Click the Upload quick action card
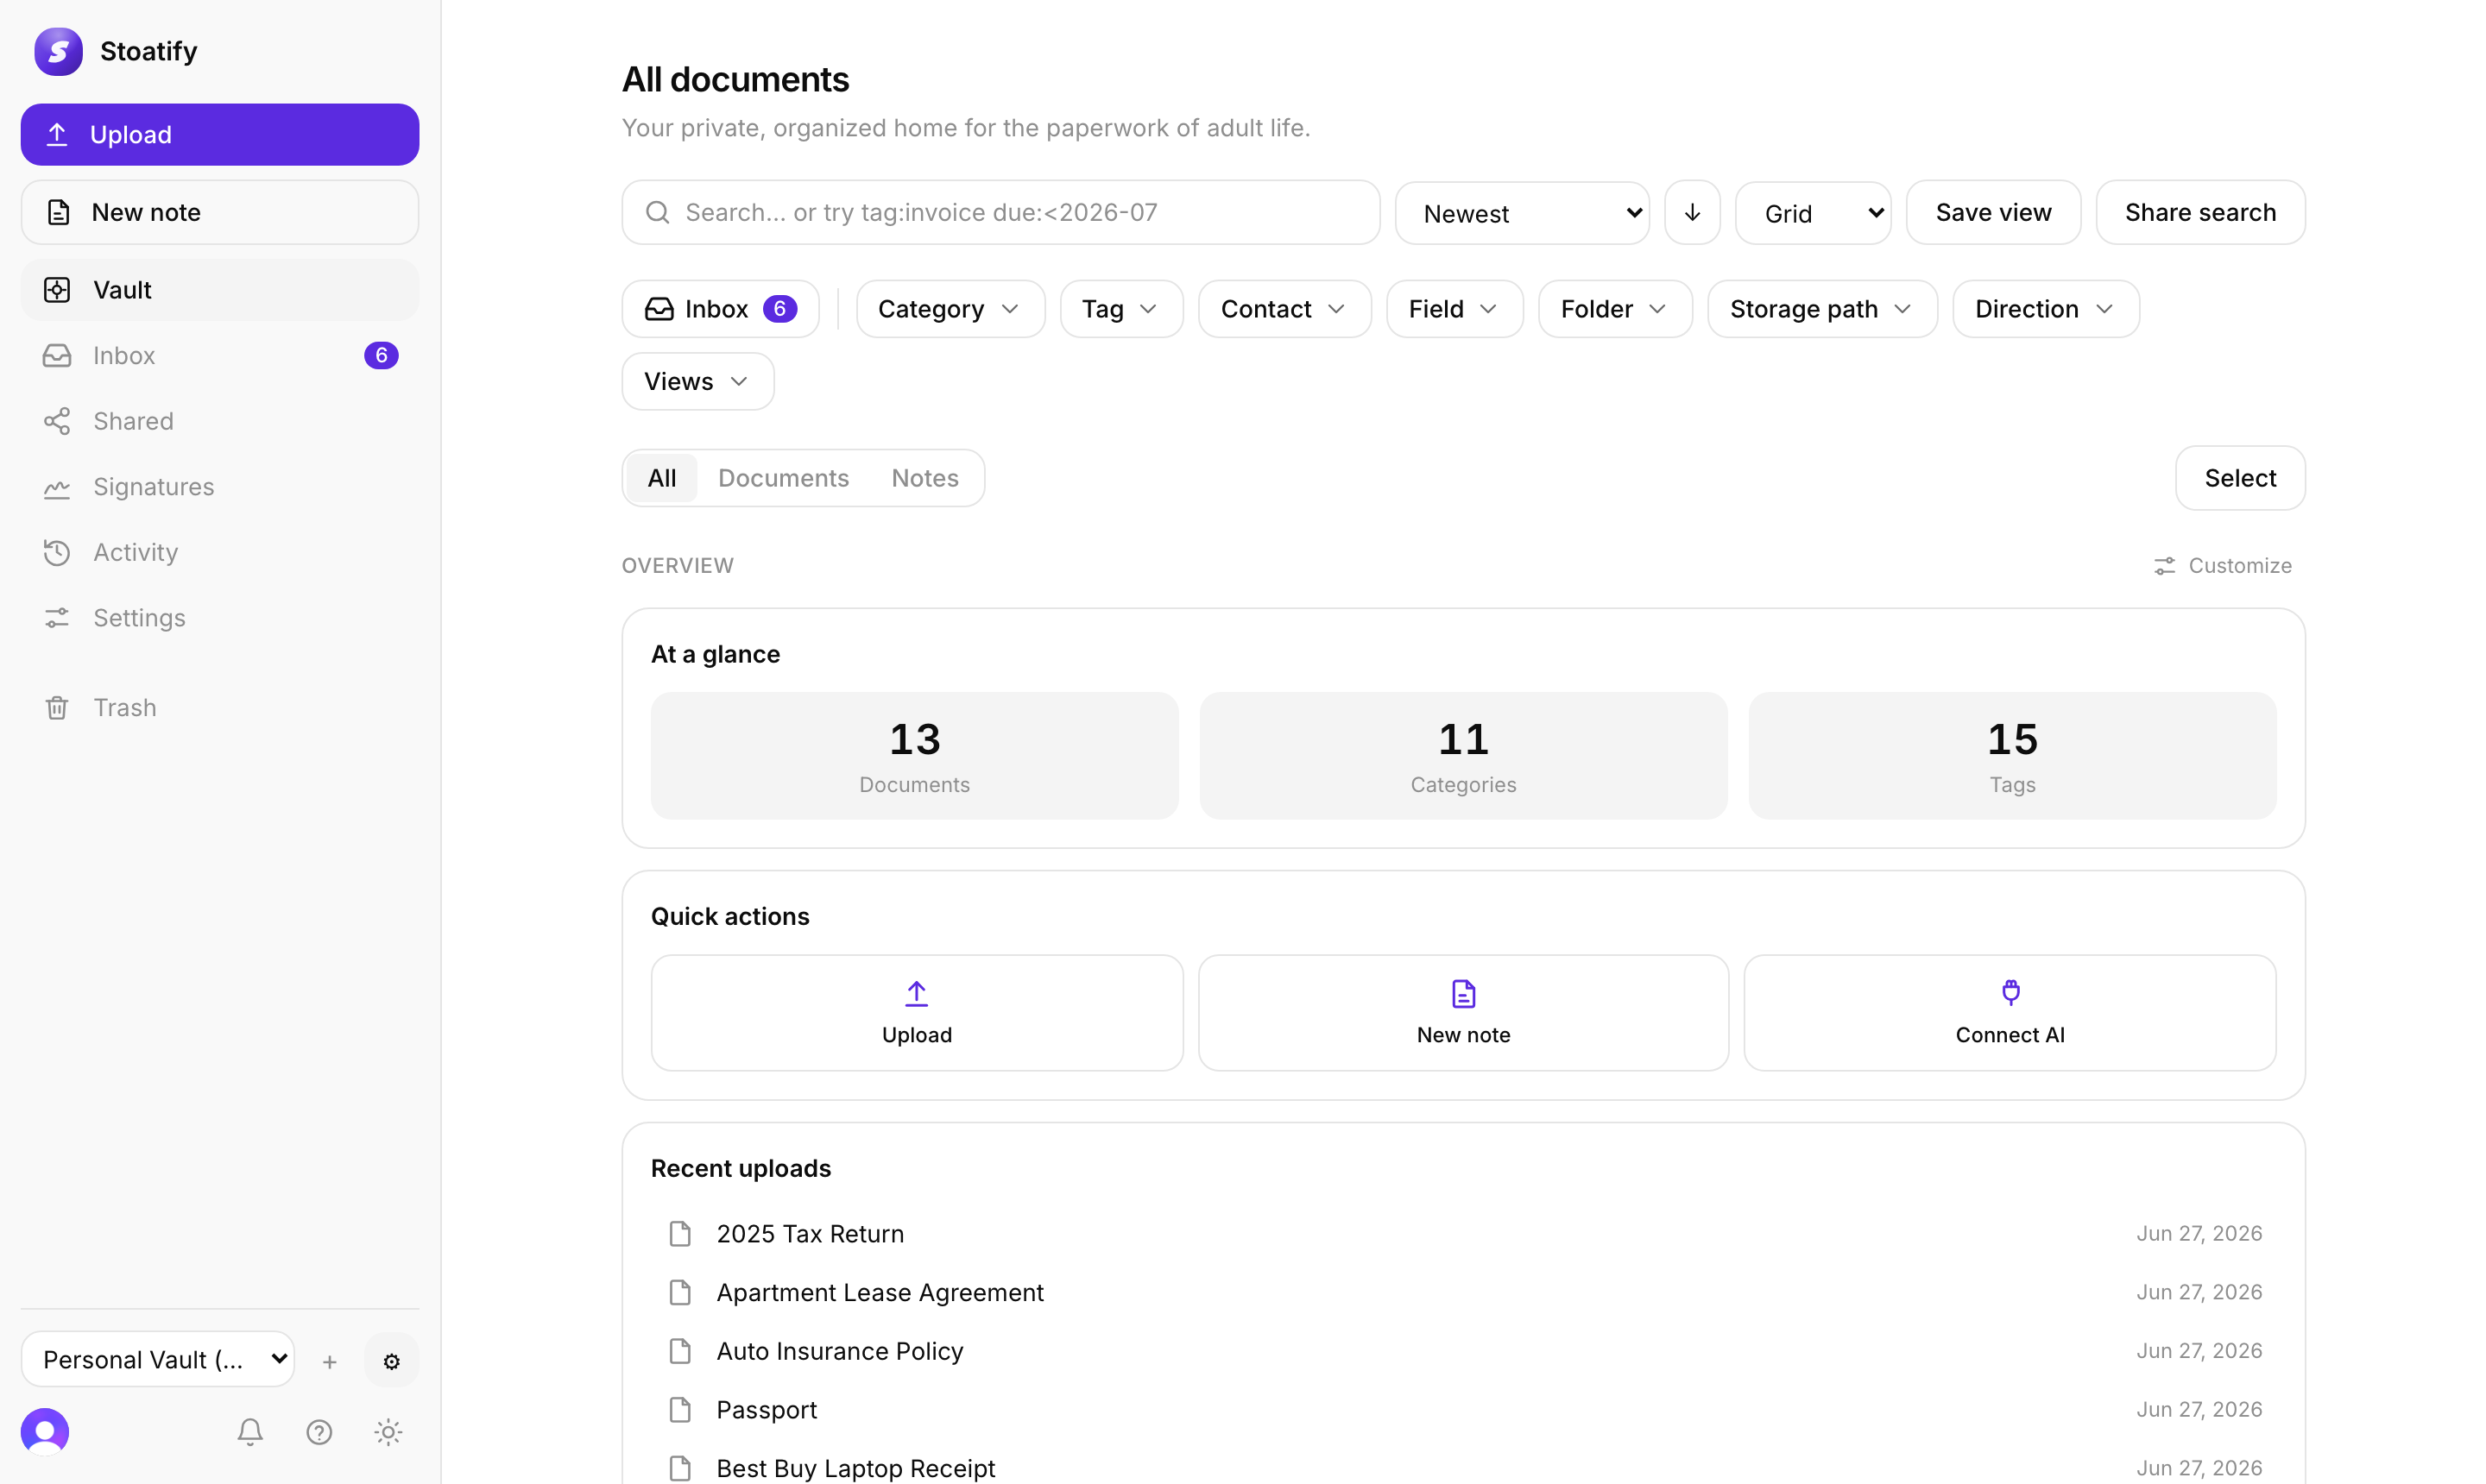This screenshot has width=2486, height=1484. click(917, 1013)
